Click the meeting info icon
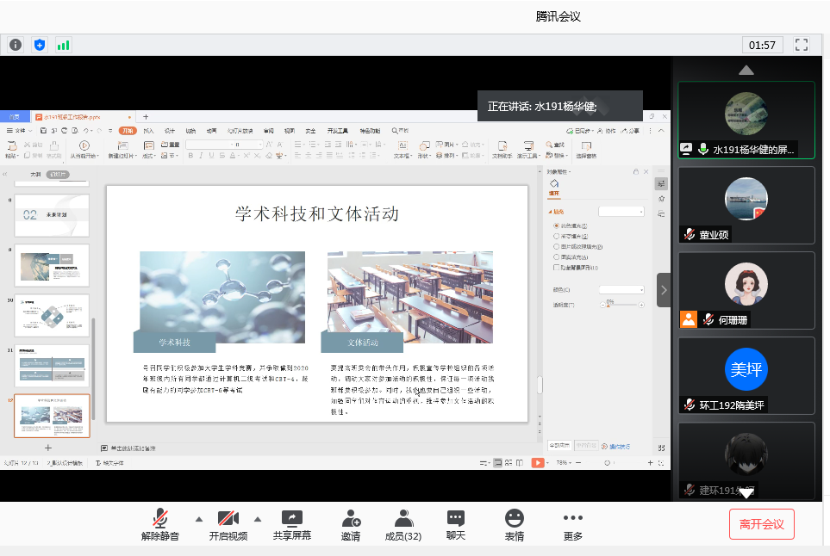The image size is (830, 556). click(x=16, y=45)
